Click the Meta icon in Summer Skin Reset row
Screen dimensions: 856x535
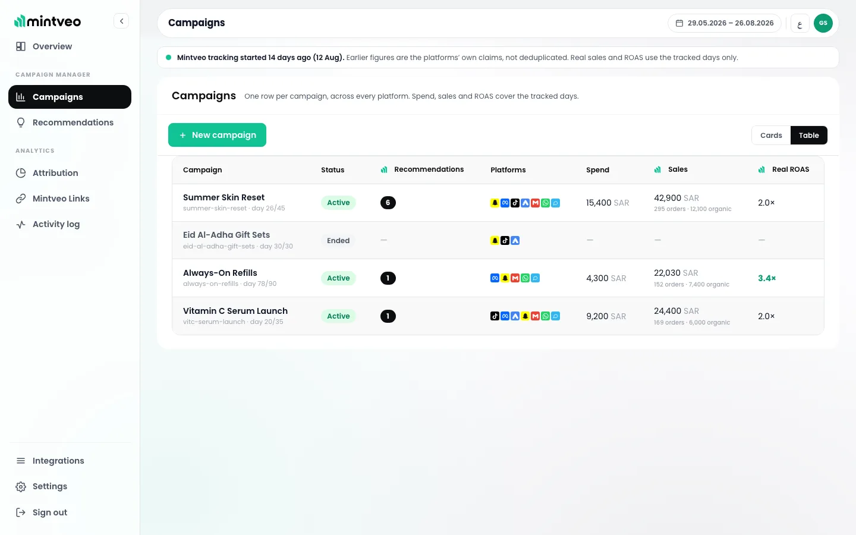tap(505, 203)
